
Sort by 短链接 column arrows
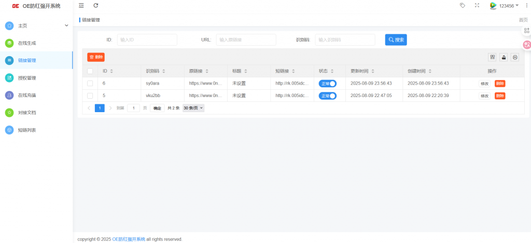294,71
